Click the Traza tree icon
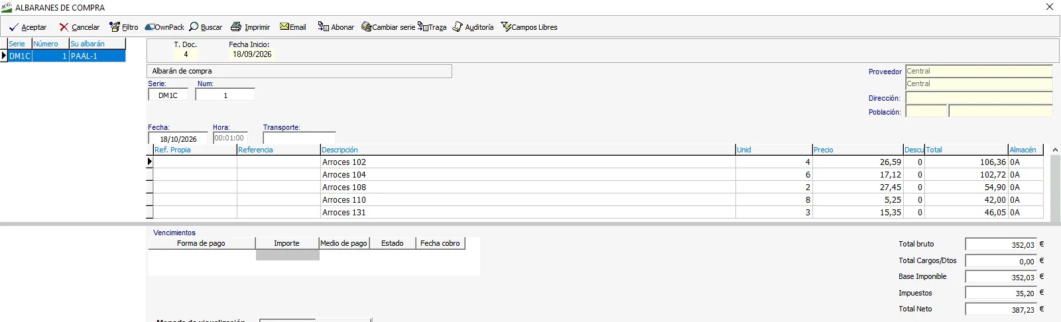This screenshot has width=1061, height=322. point(423,27)
